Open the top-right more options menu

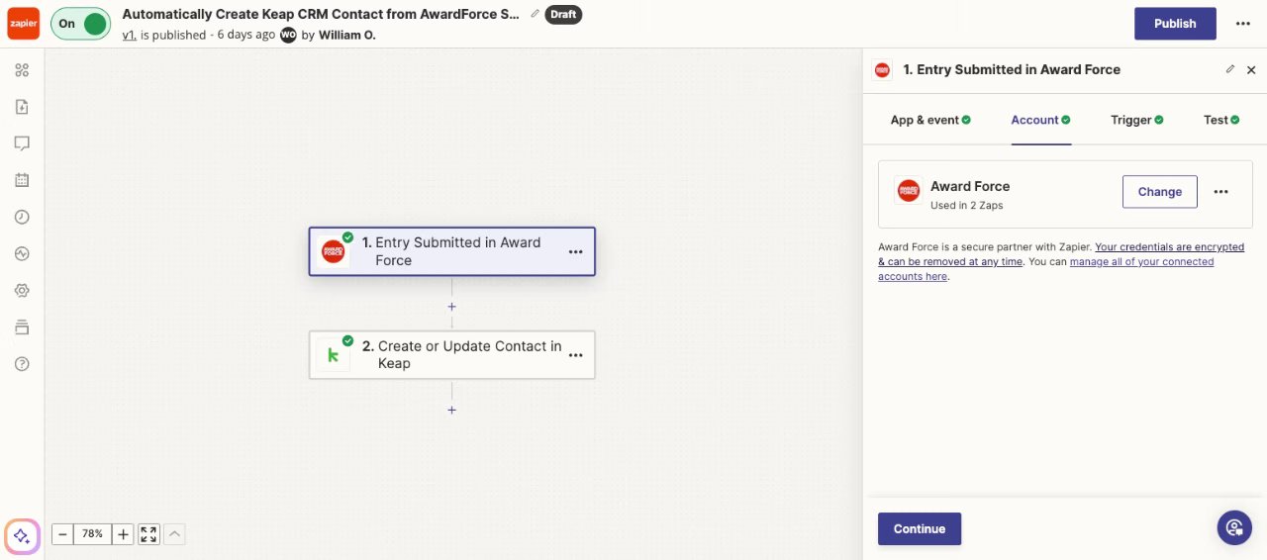(x=1243, y=24)
